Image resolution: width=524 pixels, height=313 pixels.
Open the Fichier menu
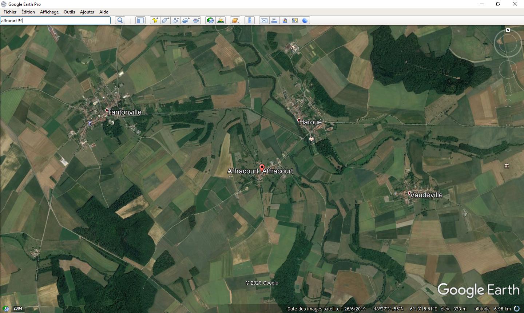click(10, 12)
